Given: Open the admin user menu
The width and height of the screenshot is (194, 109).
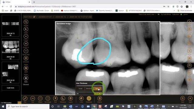Looking at the screenshot, I should click(x=186, y=15).
